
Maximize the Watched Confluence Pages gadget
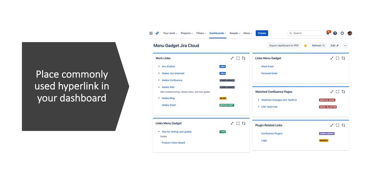pyautogui.click(x=337, y=92)
